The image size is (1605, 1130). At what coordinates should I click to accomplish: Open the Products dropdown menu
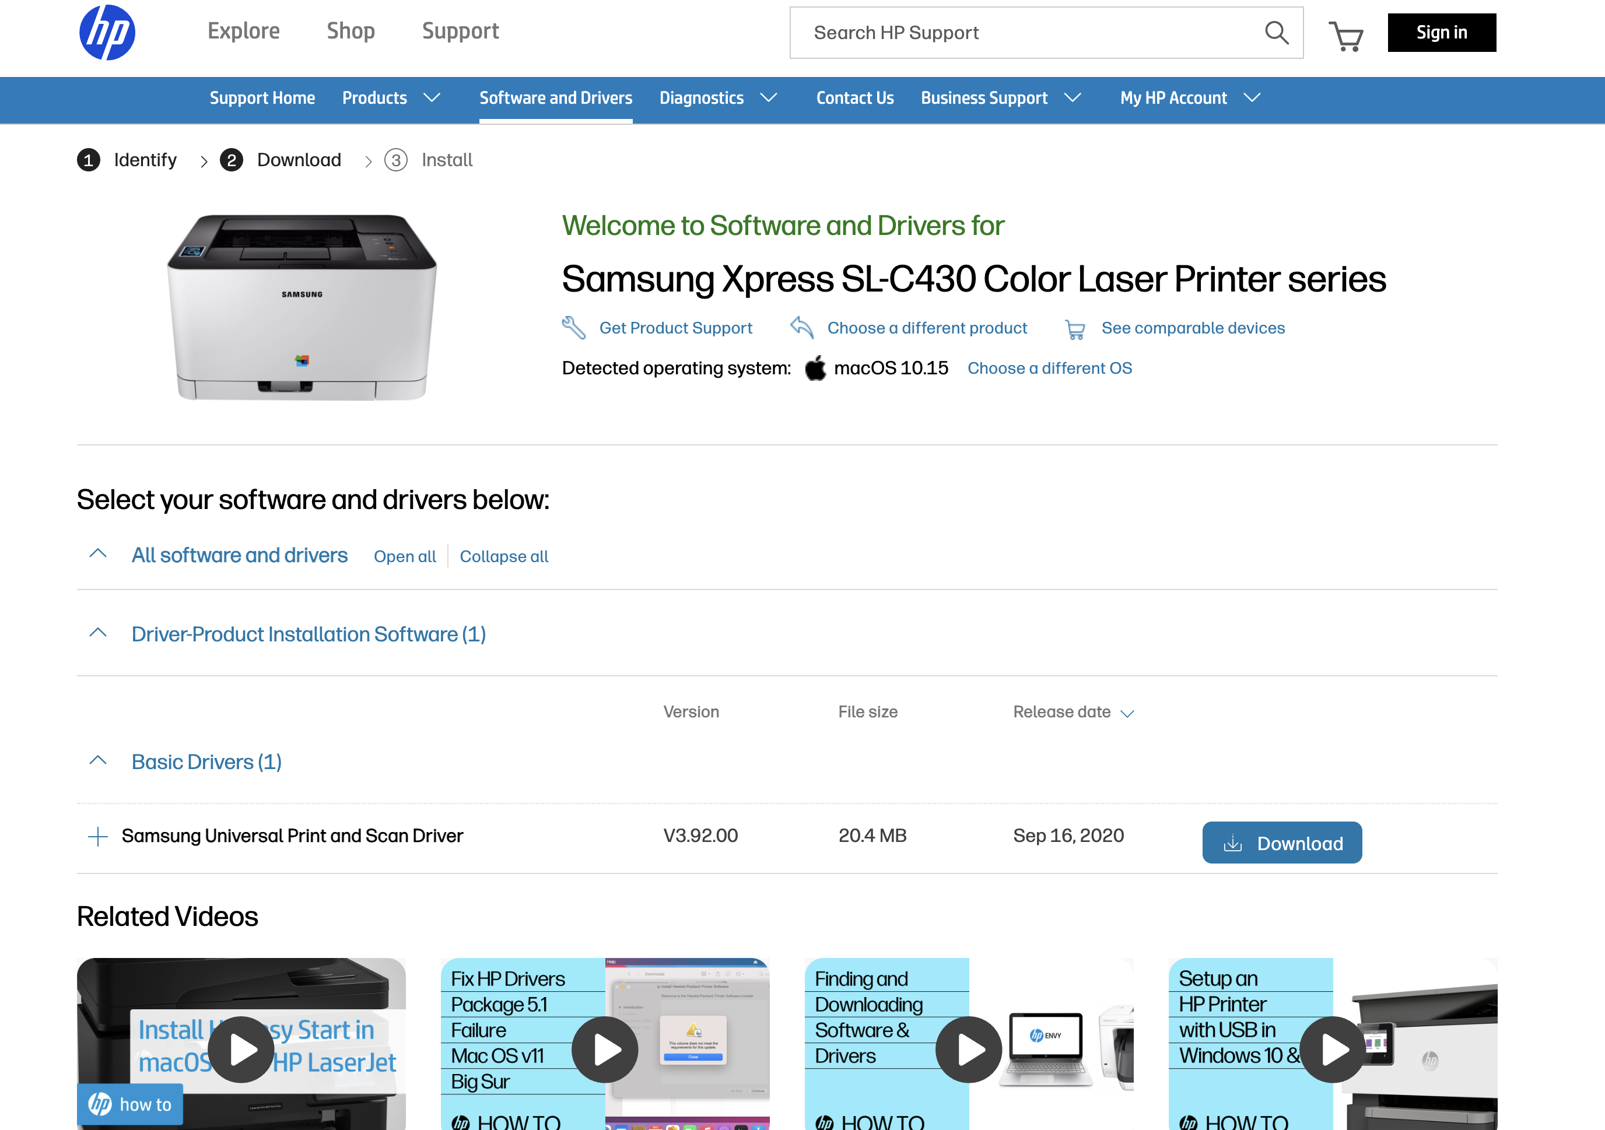pyautogui.click(x=391, y=98)
